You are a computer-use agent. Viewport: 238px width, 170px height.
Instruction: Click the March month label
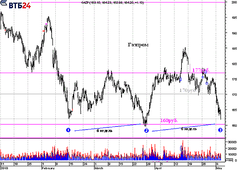pyautogui.click(x=99, y=168)
